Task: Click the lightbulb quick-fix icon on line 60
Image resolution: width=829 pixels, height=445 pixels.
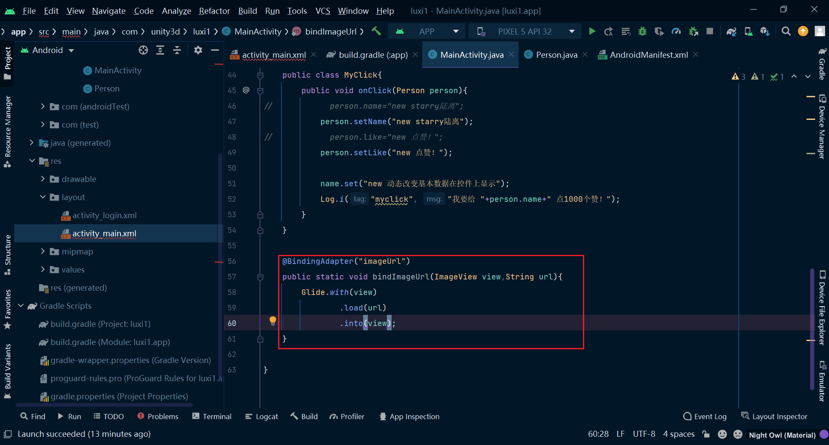Action: click(x=273, y=320)
